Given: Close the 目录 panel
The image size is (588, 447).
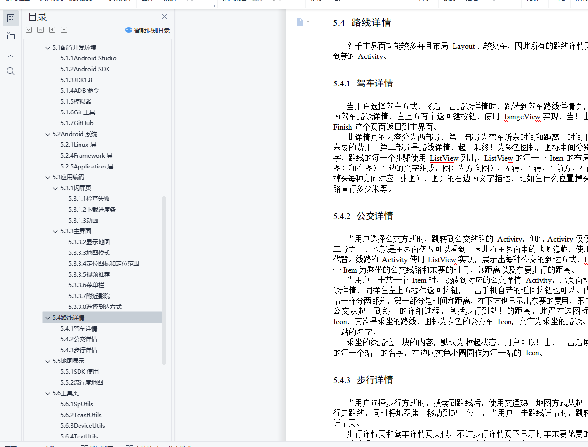Looking at the screenshot, I should [x=164, y=17].
